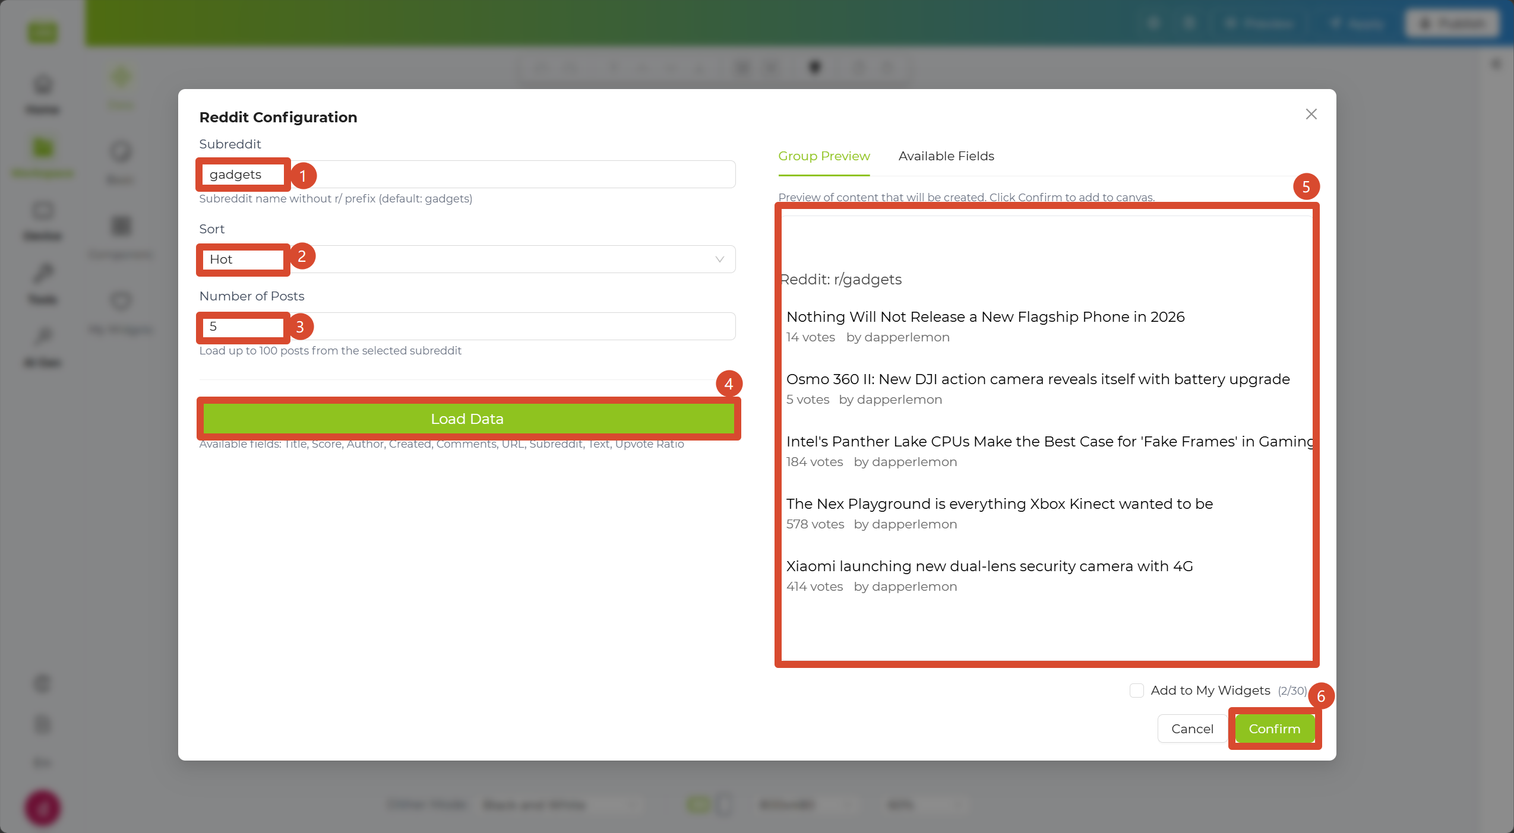Open the Device section icon

43,211
